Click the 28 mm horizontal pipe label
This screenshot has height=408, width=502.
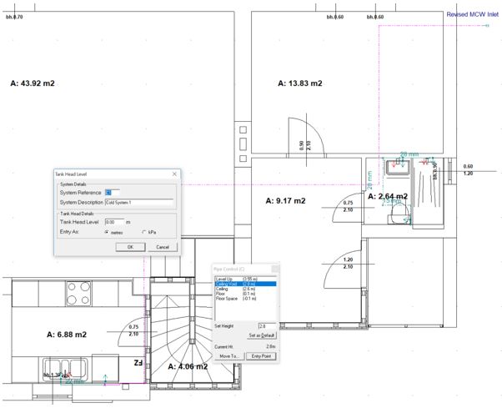(x=409, y=154)
